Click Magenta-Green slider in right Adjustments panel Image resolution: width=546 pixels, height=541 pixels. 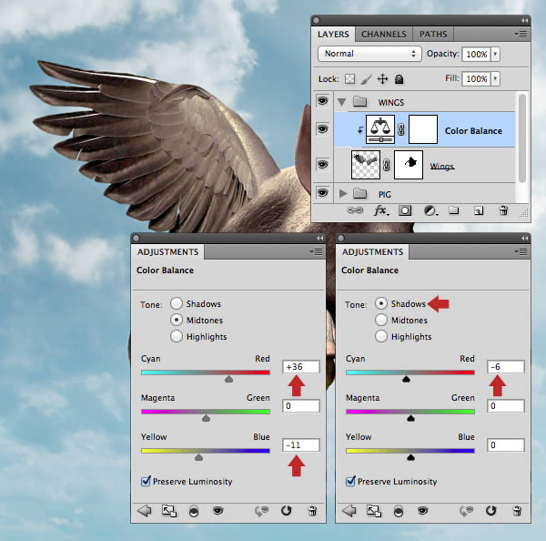click(x=410, y=412)
